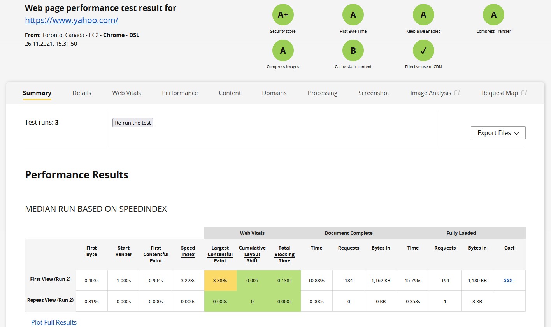Click the 0.005 Cumulative Layout Shift cell
This screenshot has height=327, width=551.
[x=252, y=280]
